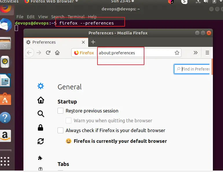
Task: Open the Edit menu in terminal
Action: tap(31, 17)
